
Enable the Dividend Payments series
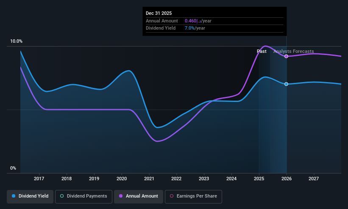click(84, 196)
